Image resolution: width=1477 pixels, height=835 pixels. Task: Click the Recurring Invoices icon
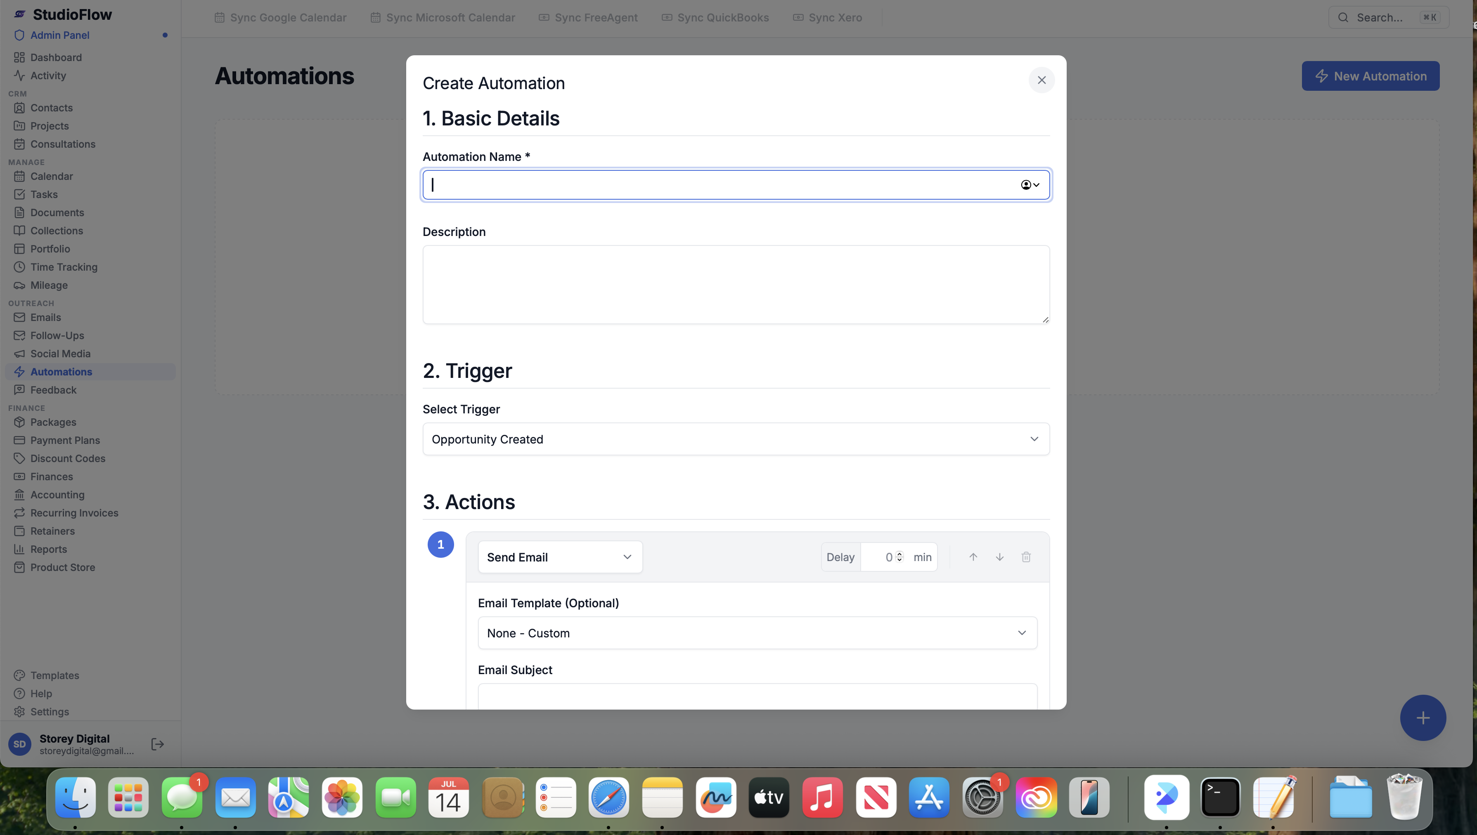[19, 513]
